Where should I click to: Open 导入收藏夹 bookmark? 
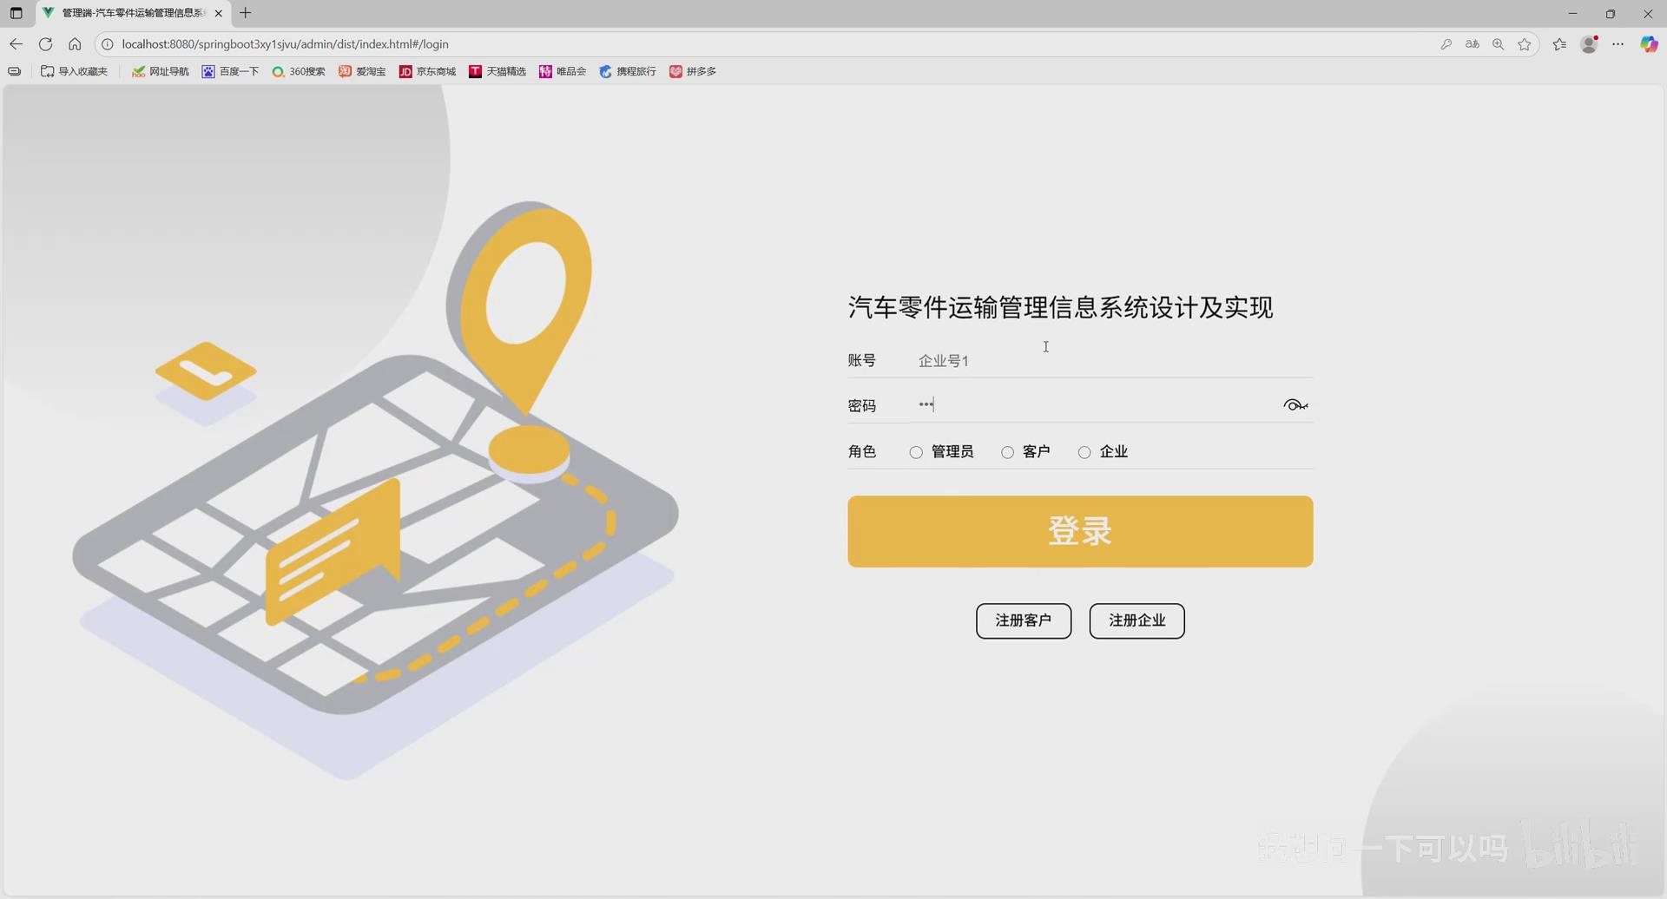click(x=75, y=71)
